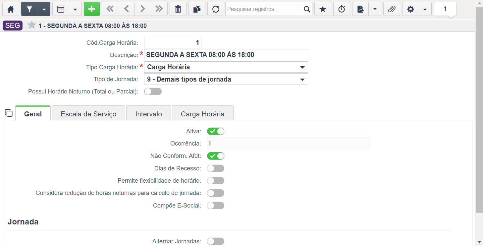Open the Tipo Carga Horária dropdown
The width and height of the screenshot is (483, 246).
click(x=226, y=67)
